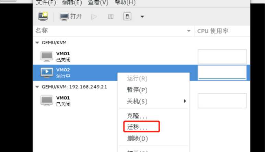Viewport: 265px width, 152px height.
Task: Click the shutdown toolbar icon
Action: (127, 16)
